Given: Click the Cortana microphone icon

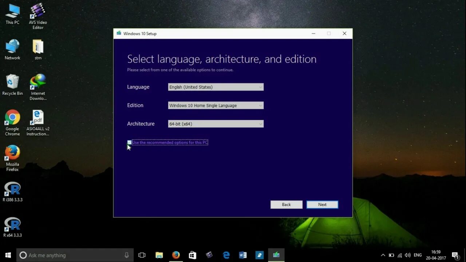Looking at the screenshot, I should pos(127,255).
